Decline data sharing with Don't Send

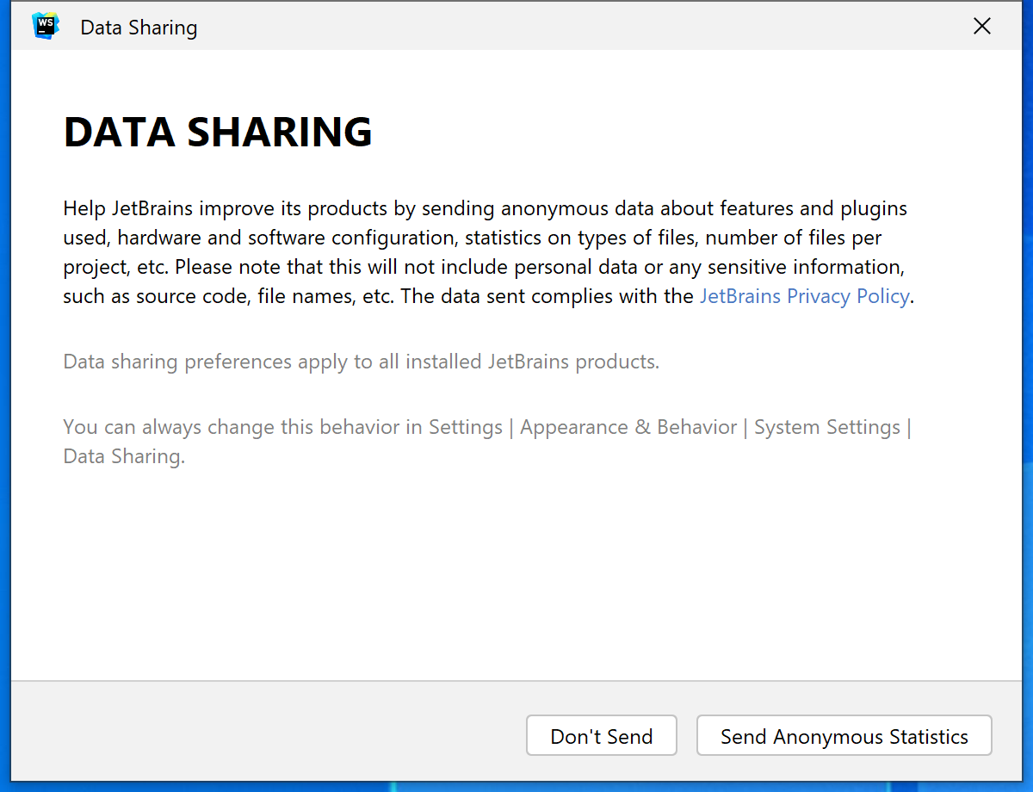(x=601, y=736)
